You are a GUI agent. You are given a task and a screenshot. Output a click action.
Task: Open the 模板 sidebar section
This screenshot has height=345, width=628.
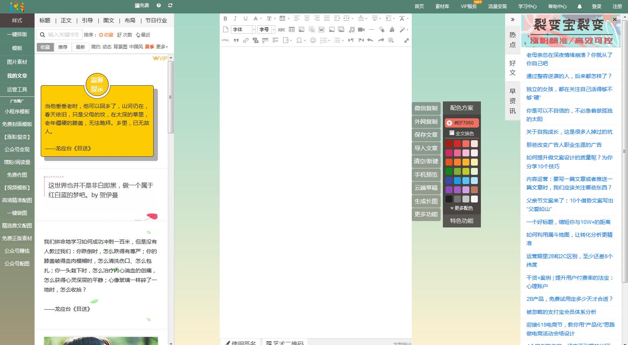[x=17, y=48]
